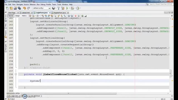Click the Uncomment lines icon
The width and height of the screenshot is (178, 100).
coord(86,16)
